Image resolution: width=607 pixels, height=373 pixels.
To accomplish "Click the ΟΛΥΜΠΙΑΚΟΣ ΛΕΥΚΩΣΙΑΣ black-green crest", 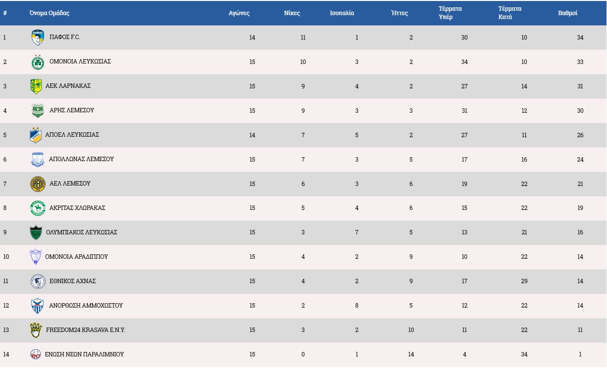I will click(36, 233).
